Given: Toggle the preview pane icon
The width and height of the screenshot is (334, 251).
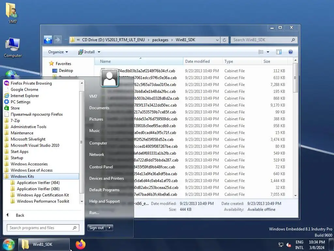Looking at the screenshot, I should (279, 52).
